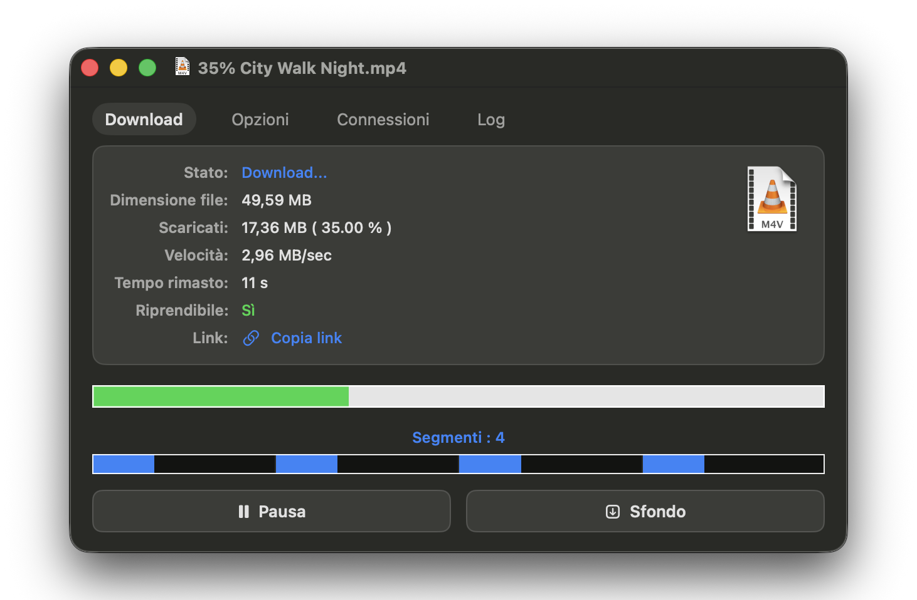Click the green Sì resumable value
This screenshot has height=600, width=917.
click(248, 311)
